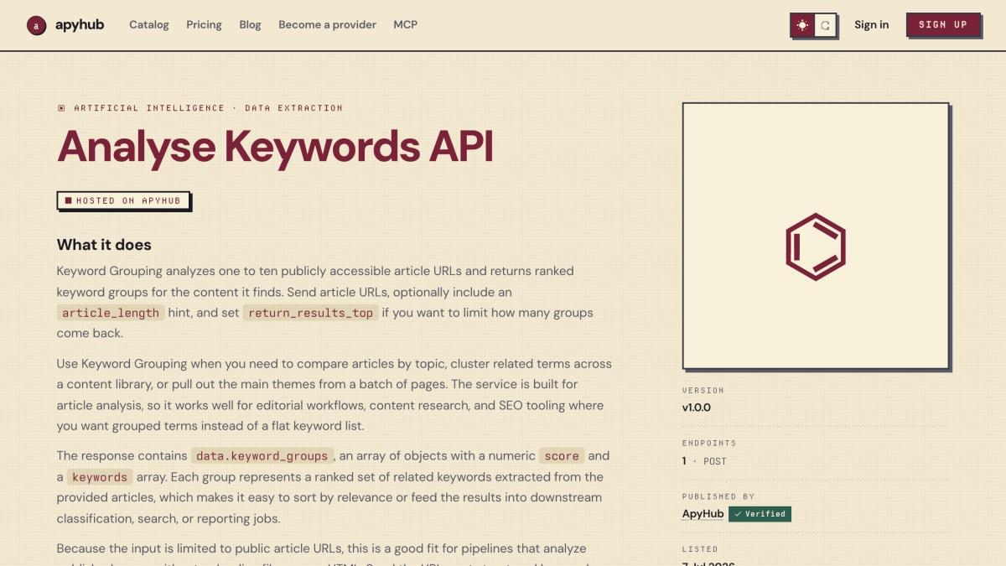
Task: Click the 1 · POST endpoints value
Action: click(x=704, y=461)
